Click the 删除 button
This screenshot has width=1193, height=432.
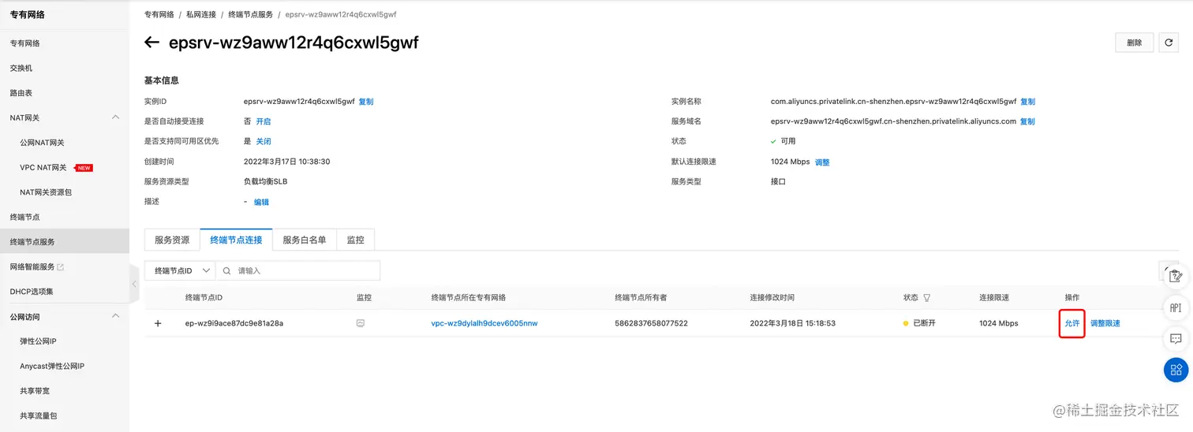1135,43
